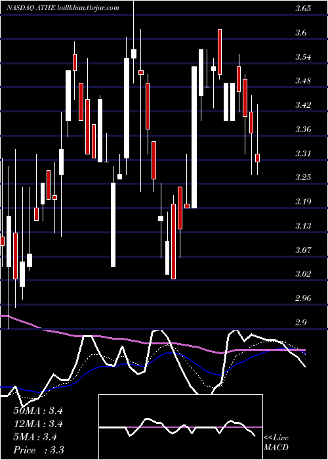Screen dimensions: 328x460
Task: Click the 3.54 price axis label
Action: click(303, 57)
